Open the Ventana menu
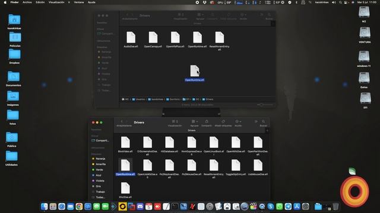380x213 pixels. coord(79,2)
